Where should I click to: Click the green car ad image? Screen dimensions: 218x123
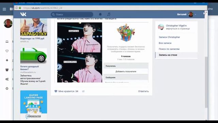[34, 56]
